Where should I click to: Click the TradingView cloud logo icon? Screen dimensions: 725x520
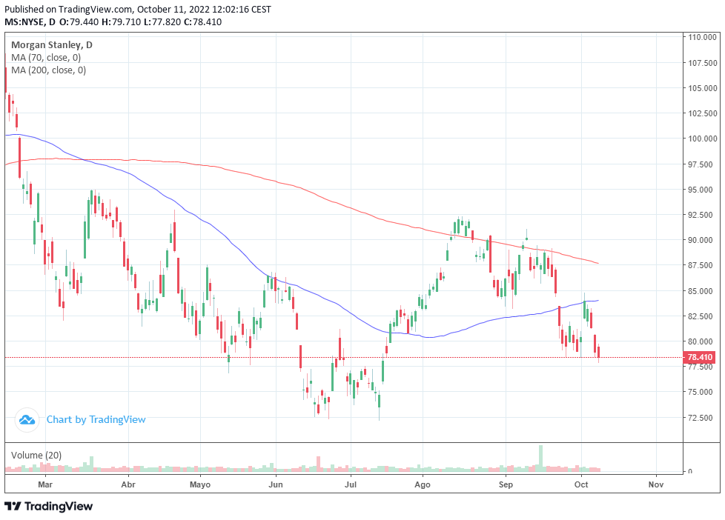[x=27, y=420]
